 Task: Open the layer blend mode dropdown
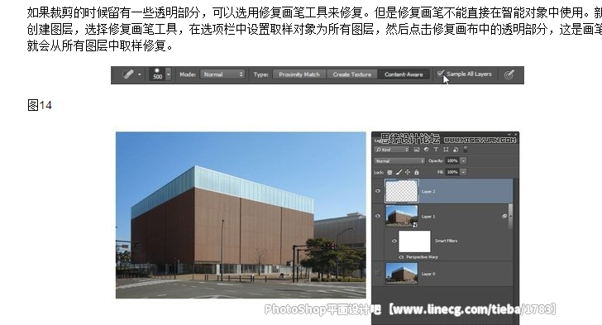click(399, 160)
